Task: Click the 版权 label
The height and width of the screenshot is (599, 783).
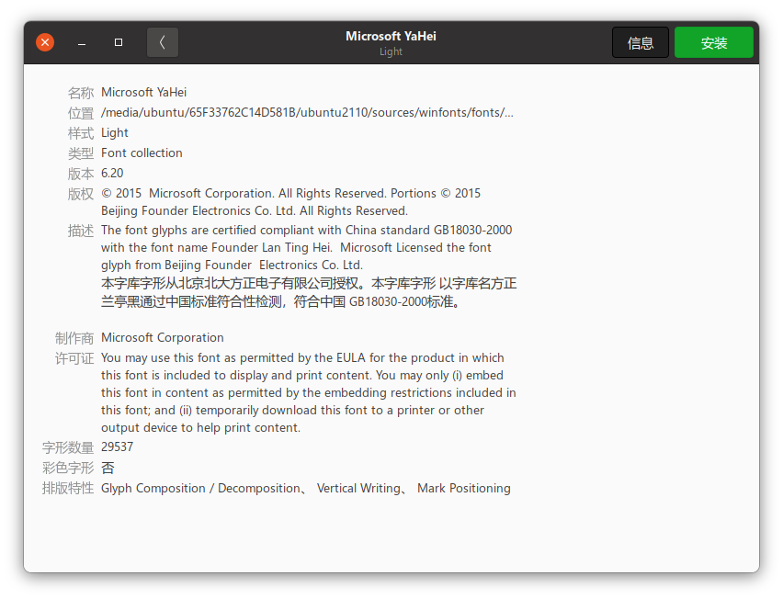Action: pos(80,194)
